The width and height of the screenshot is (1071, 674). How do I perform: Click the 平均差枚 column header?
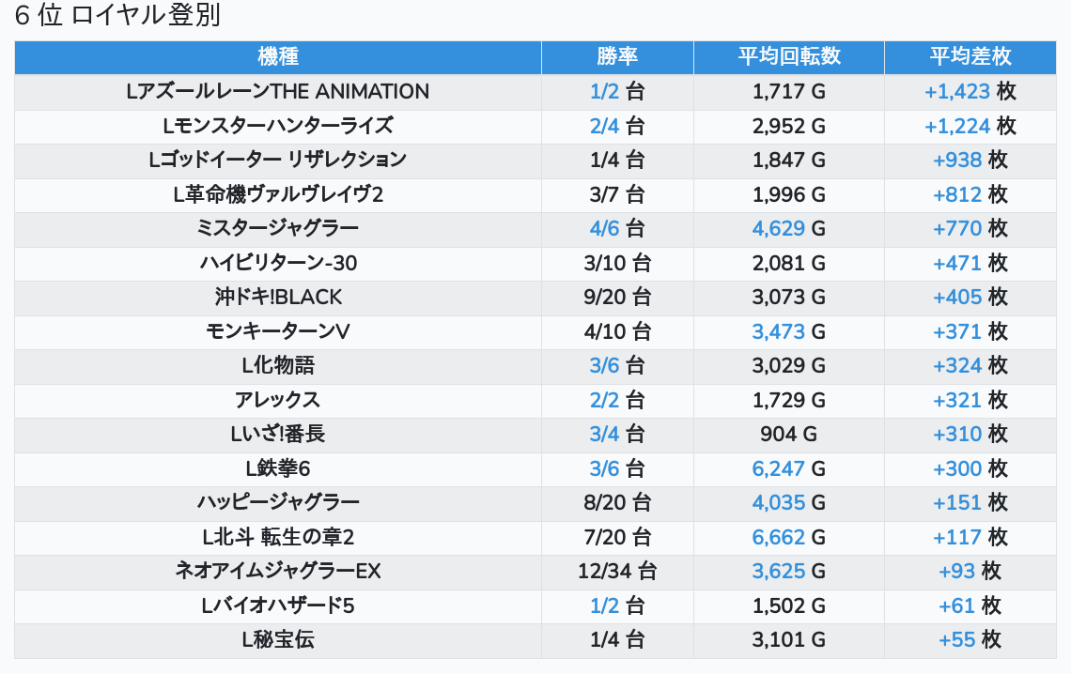click(x=970, y=57)
